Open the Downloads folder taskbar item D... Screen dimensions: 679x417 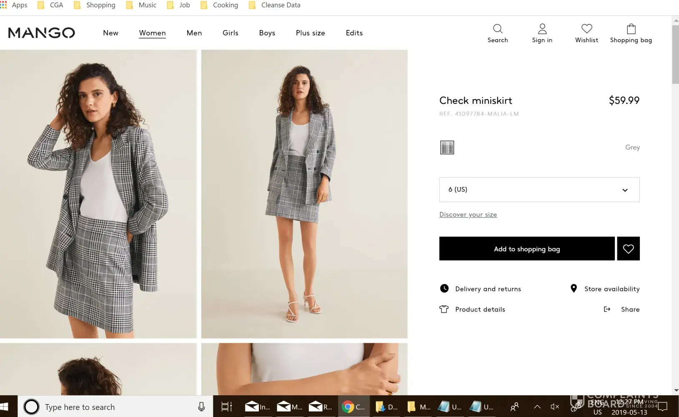point(386,407)
